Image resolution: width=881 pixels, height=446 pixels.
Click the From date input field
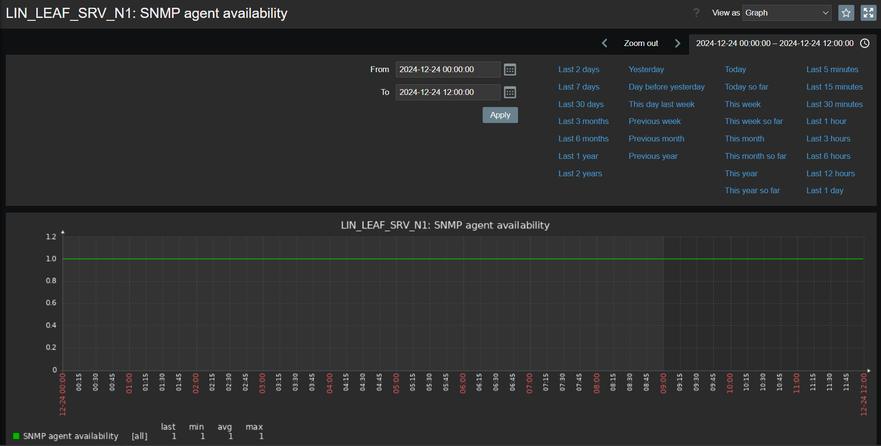point(447,70)
